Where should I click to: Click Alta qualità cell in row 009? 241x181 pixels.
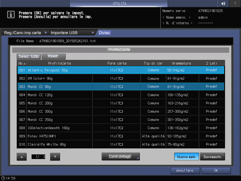click(x=153, y=136)
